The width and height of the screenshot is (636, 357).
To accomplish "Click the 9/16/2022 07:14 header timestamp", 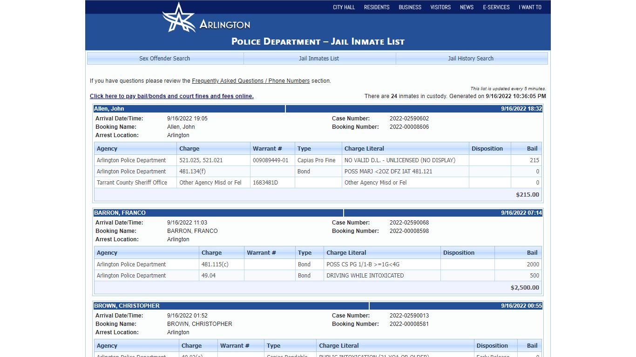I will 521,213.
